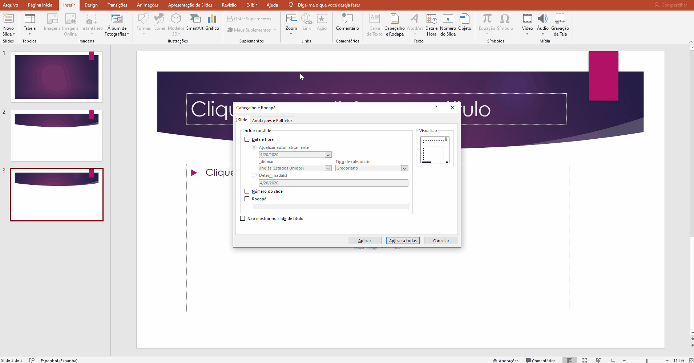Viewport: 694px width, 363px height.
Task: Click the dialog help question mark
Action: 436,107
